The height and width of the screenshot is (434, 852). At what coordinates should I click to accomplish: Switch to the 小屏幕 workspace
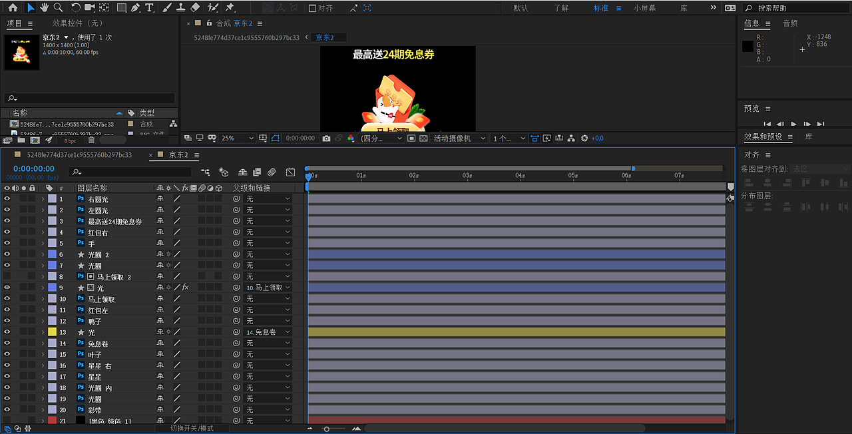[x=644, y=8]
